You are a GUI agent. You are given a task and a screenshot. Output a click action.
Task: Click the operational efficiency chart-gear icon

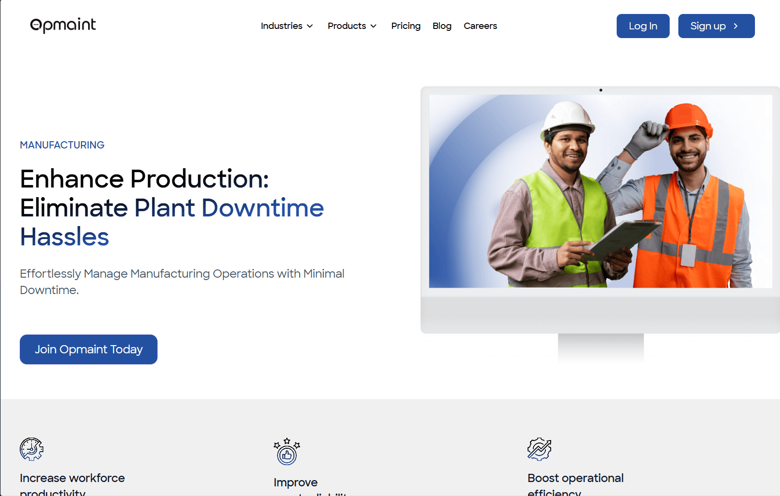(x=540, y=449)
